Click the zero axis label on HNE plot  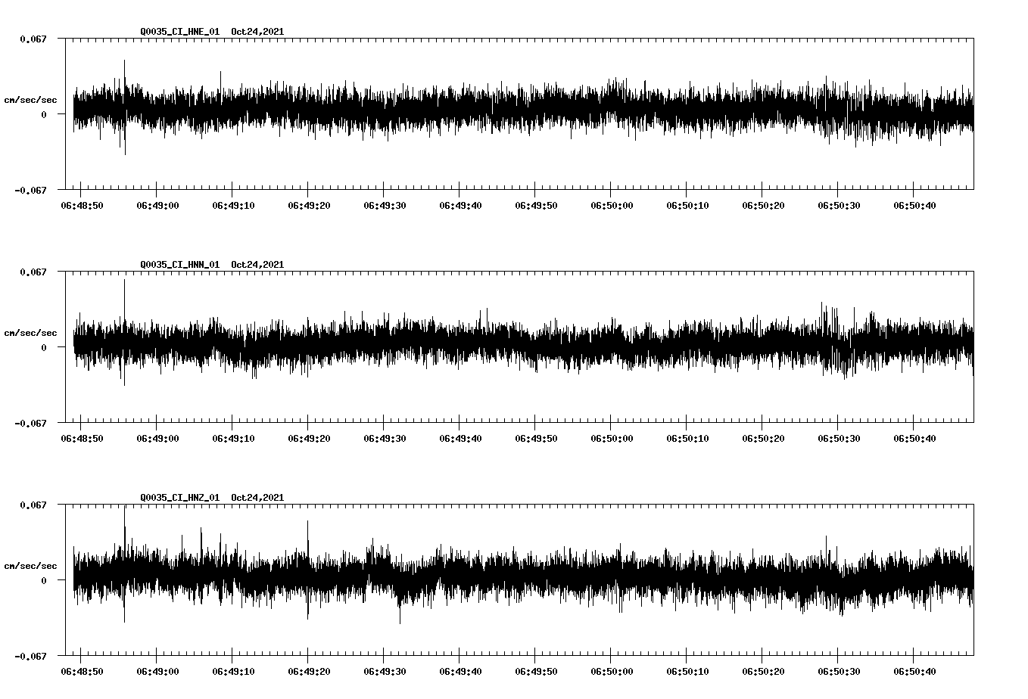(44, 114)
